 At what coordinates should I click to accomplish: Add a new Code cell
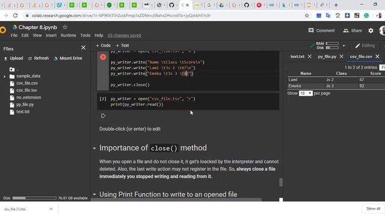(103, 46)
